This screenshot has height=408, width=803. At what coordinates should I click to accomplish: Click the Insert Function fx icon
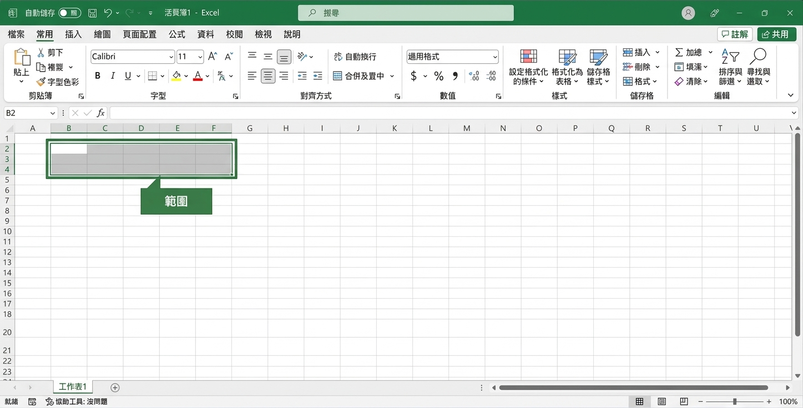click(101, 113)
